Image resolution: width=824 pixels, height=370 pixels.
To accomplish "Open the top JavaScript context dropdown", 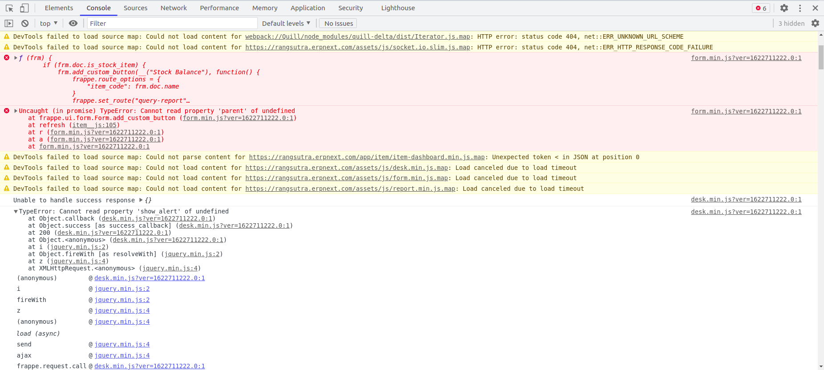I will click(x=48, y=23).
